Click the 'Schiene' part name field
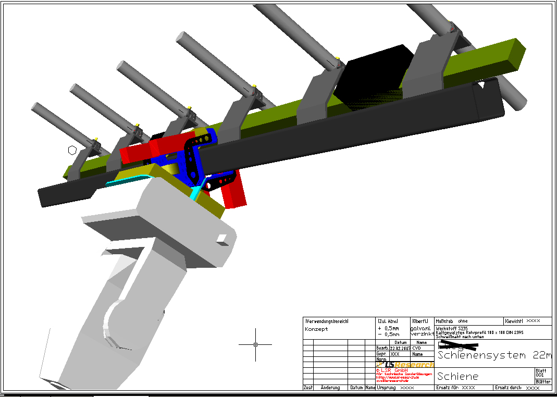The height and width of the screenshot is (397, 557). pyautogui.click(x=458, y=376)
